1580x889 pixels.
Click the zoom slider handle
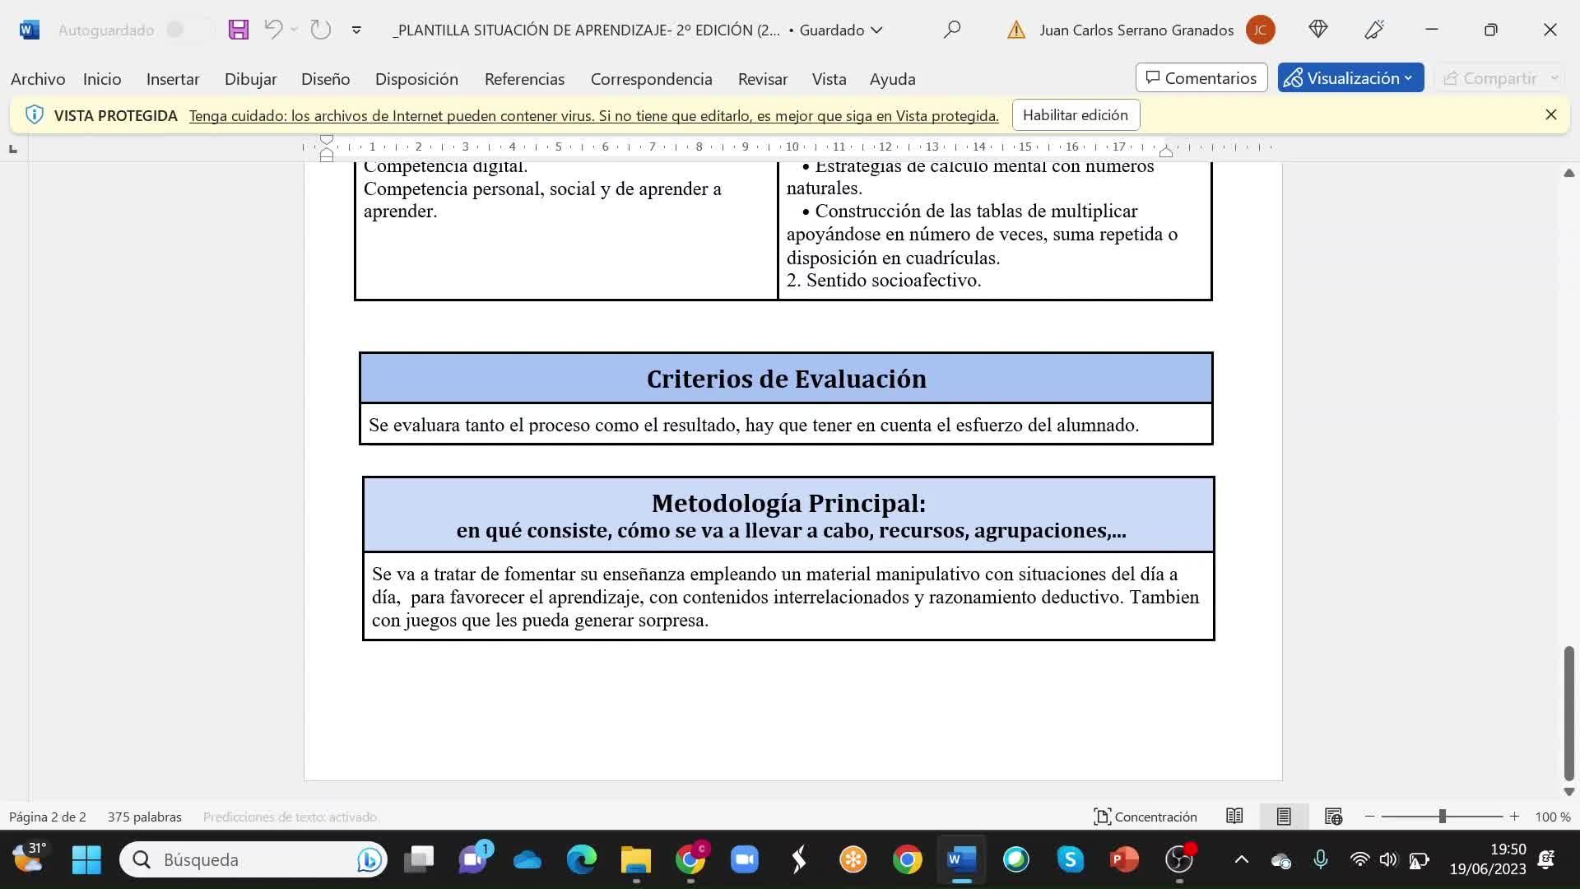pos(1442,817)
